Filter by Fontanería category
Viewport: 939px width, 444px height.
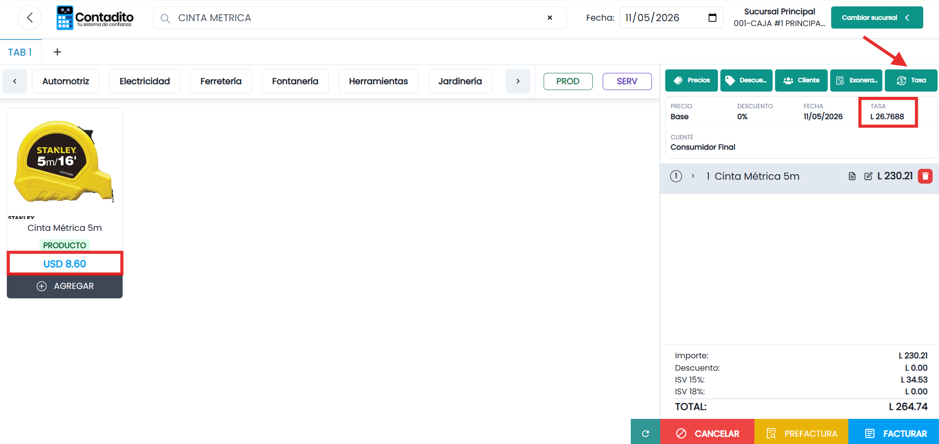(295, 81)
